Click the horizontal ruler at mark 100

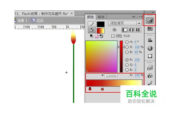41,27
